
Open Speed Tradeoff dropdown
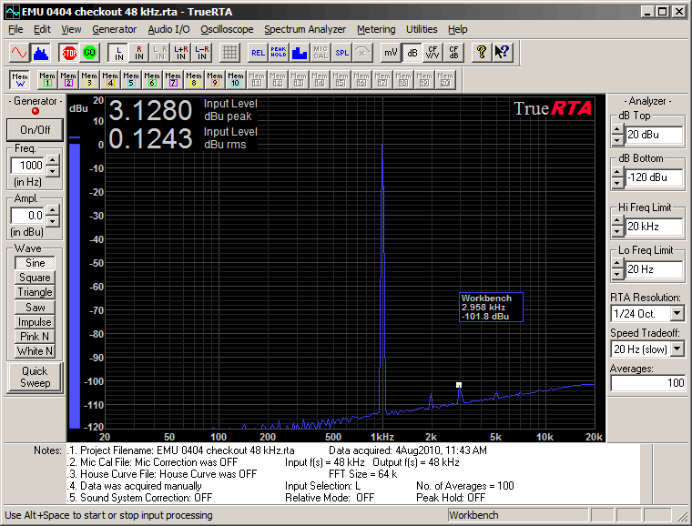pos(677,349)
